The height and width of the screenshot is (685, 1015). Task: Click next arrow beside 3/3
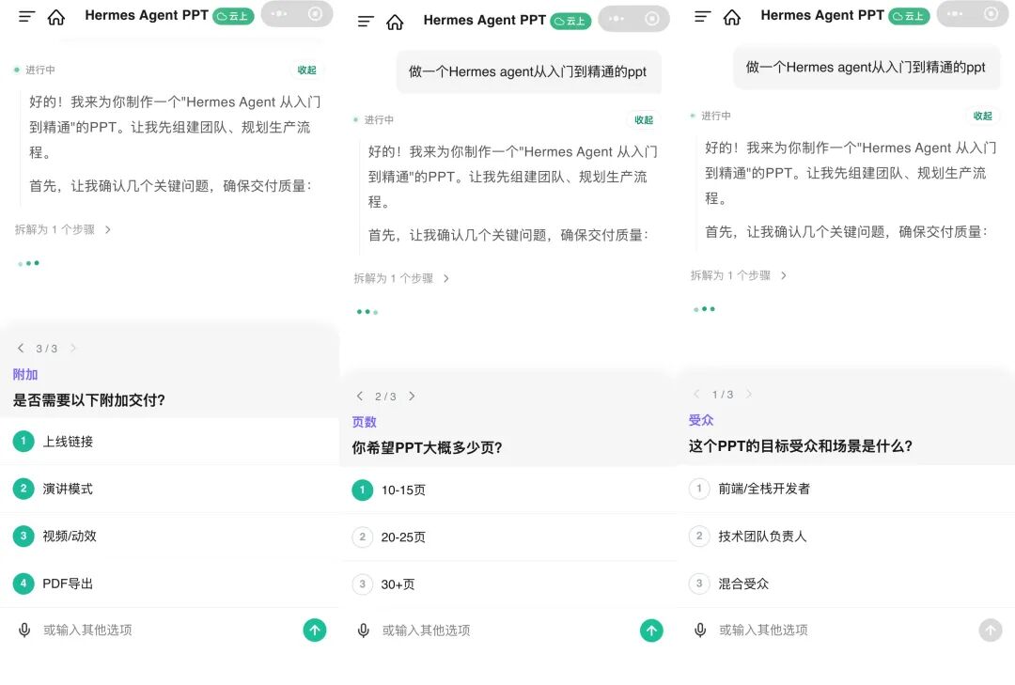click(73, 349)
